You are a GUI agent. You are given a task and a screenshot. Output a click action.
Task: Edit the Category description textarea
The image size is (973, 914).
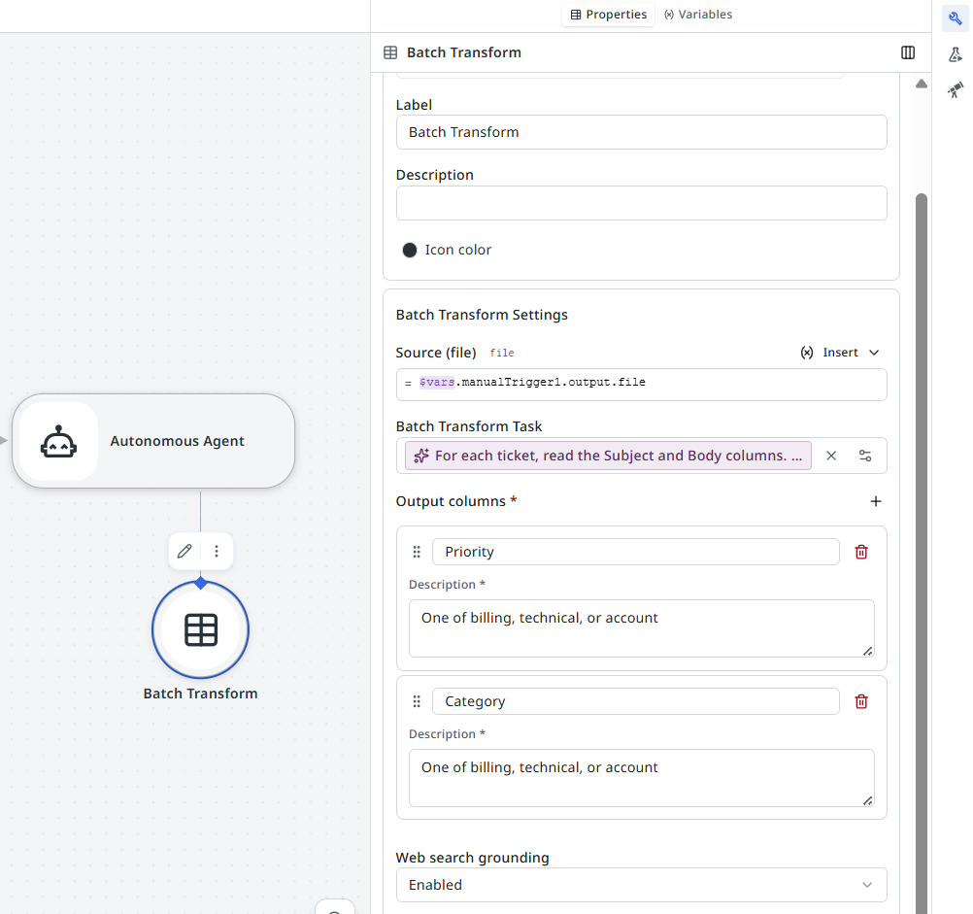[x=642, y=778]
